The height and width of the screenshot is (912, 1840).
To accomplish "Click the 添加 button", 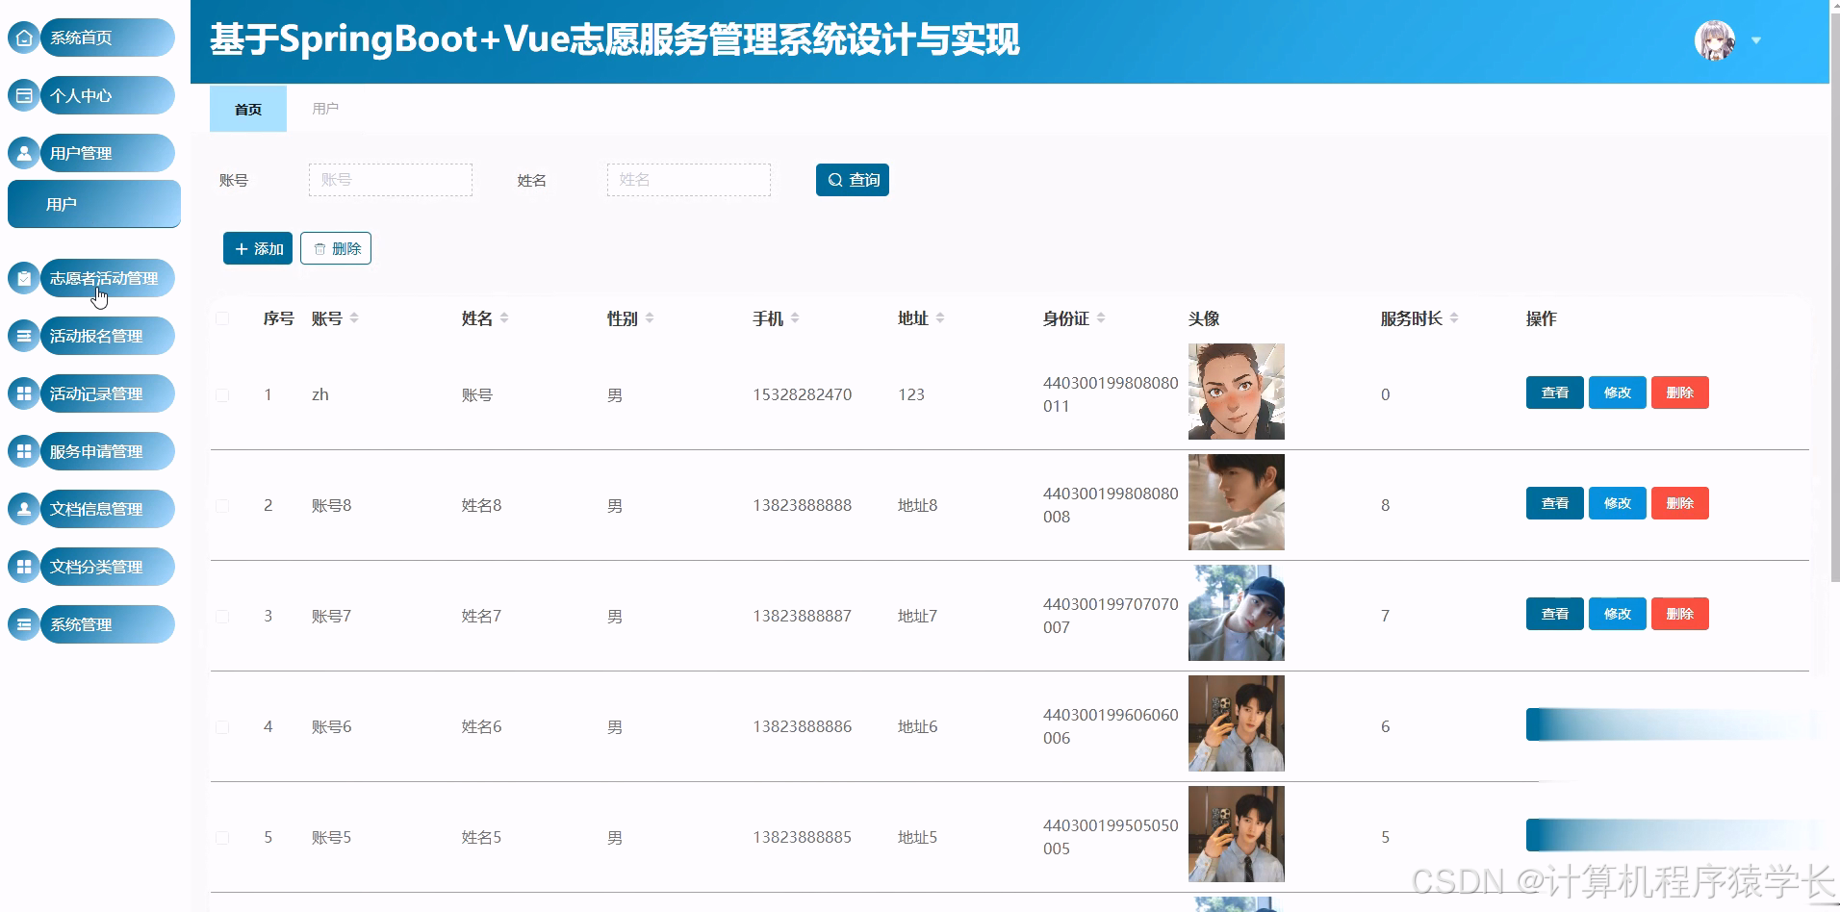I will point(258,248).
